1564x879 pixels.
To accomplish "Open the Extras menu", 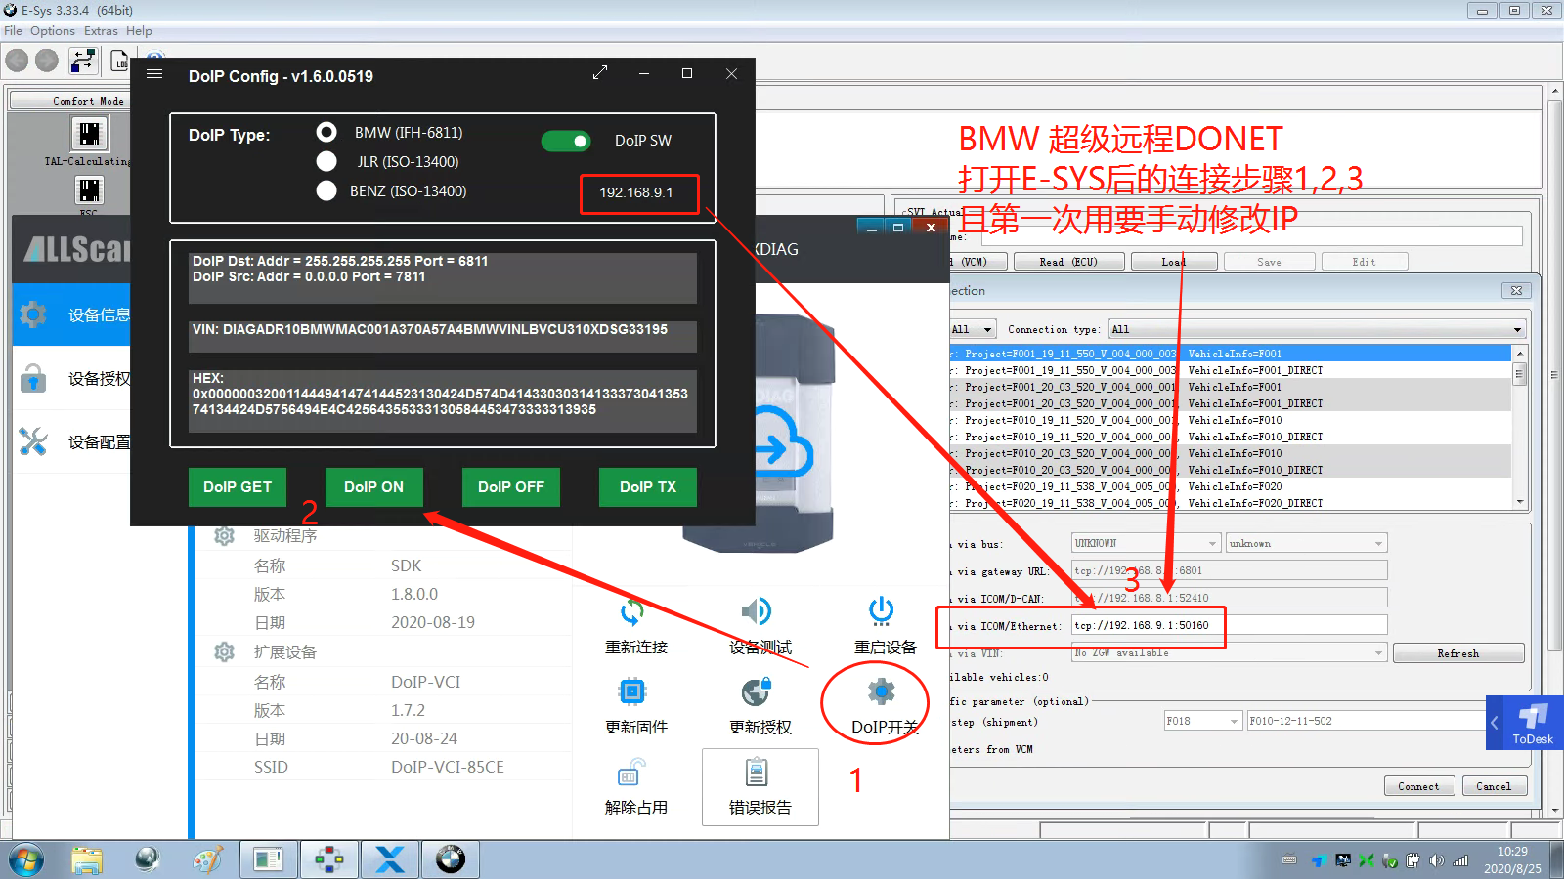I will tap(101, 31).
